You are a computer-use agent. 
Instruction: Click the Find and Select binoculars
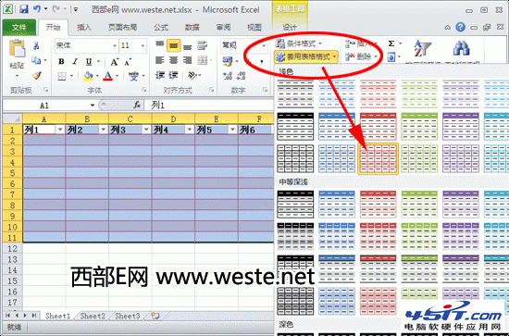[x=461, y=49]
